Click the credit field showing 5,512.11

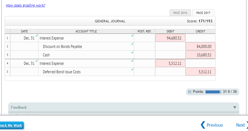[x=200, y=72]
